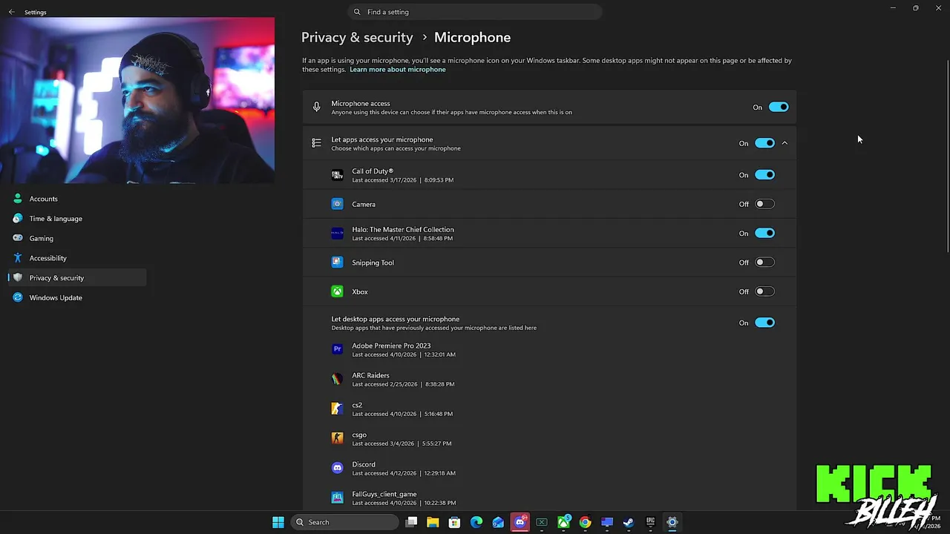Open the Windows Start menu
The image size is (950, 534).
coord(278,522)
